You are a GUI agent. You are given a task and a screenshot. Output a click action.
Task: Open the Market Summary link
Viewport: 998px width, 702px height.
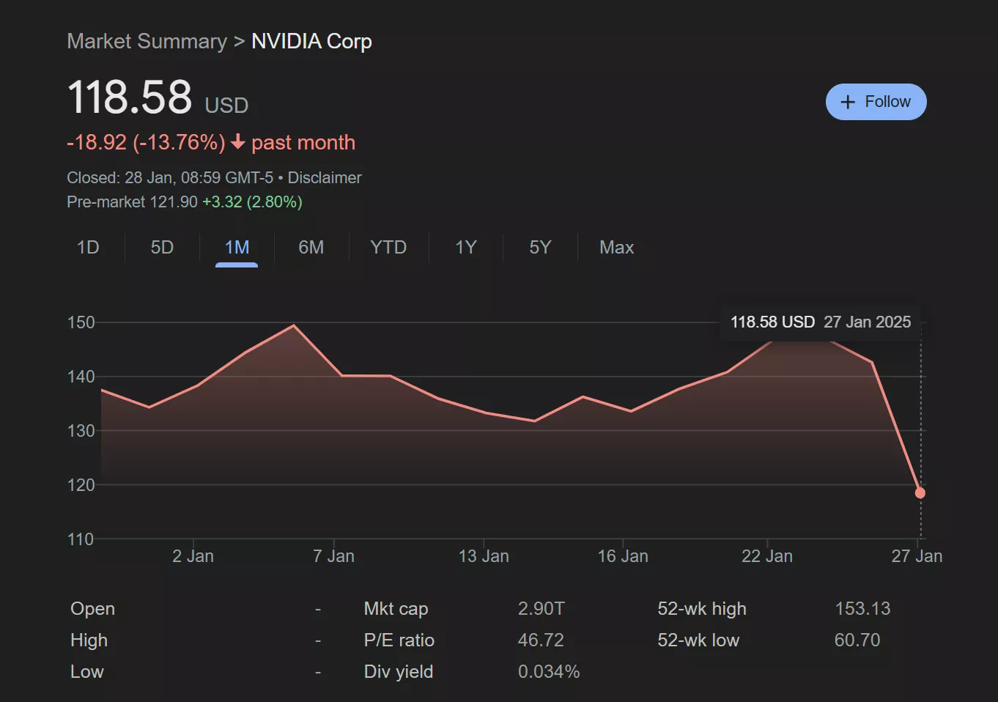[x=147, y=41]
